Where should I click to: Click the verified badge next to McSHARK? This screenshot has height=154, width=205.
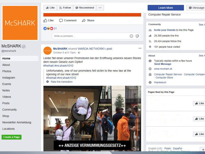tap(24, 47)
